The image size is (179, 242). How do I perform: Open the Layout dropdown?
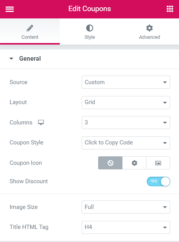tap(126, 103)
